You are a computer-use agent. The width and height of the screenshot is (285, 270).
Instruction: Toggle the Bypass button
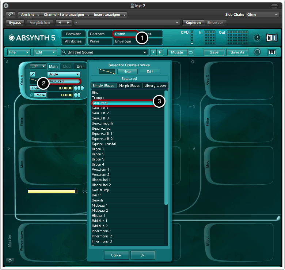(15, 23)
